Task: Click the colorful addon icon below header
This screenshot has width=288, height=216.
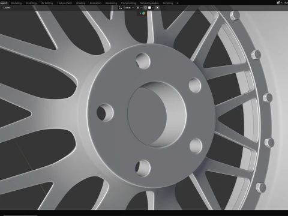Action: pyautogui.click(x=143, y=13)
